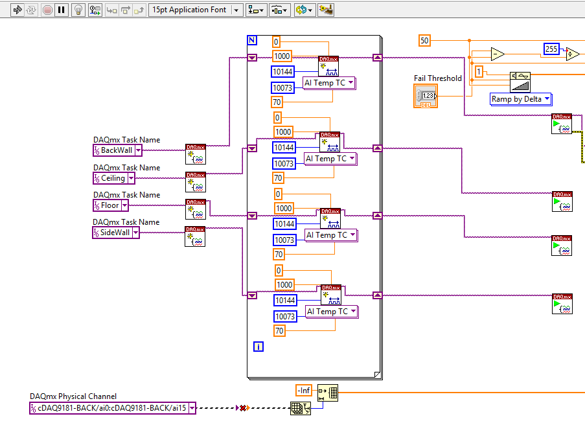Select the topmost DAQmx Start Task node

pyautogui.click(x=562, y=124)
